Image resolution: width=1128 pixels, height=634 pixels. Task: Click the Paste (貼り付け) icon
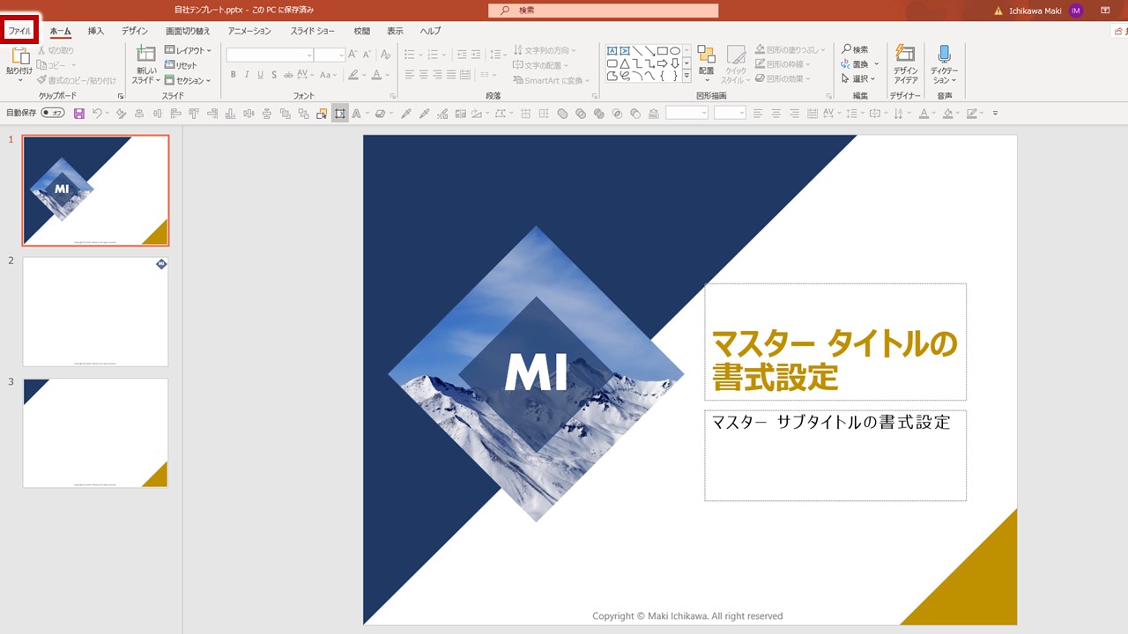point(19,57)
